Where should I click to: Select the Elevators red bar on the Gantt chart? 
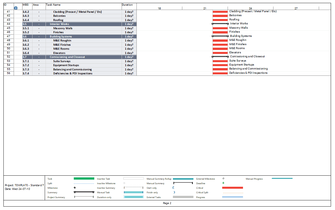[220, 52]
